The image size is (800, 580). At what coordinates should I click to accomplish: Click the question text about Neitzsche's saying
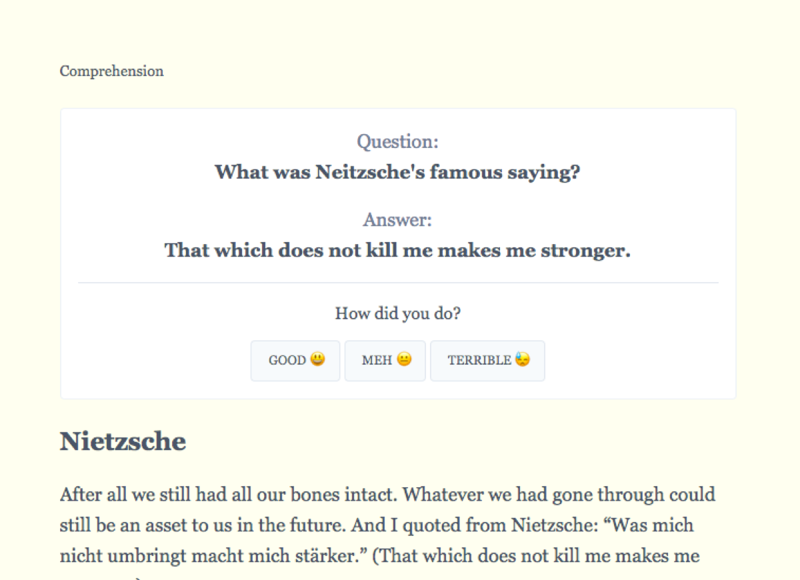(x=397, y=173)
